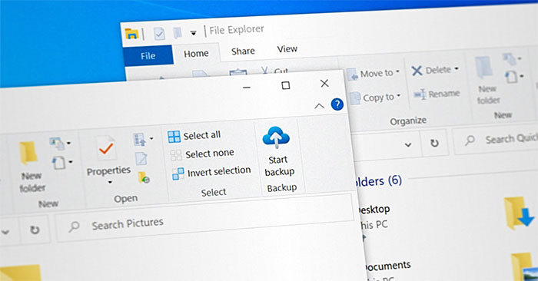Screen dimensions: 538x281
Task: Click the New folder quick access icon
Action: point(178,33)
